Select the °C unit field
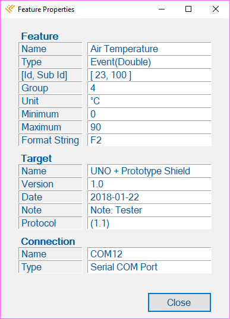Screen dimensions: 230x319 click(149, 101)
